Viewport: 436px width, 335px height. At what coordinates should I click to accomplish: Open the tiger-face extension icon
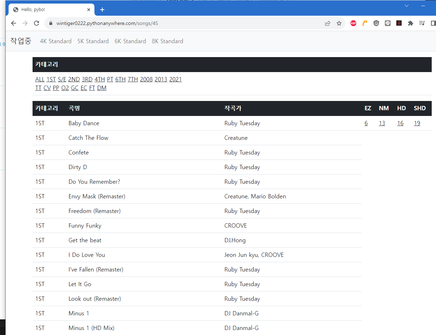(376, 23)
